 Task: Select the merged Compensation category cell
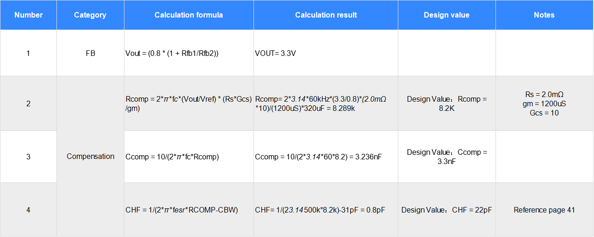pos(90,156)
